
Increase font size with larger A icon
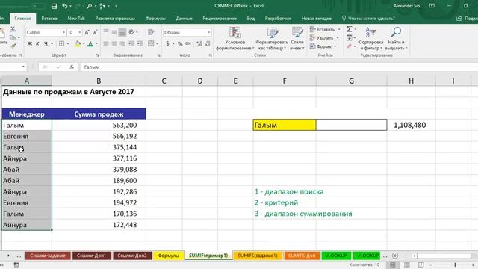click(x=87, y=32)
